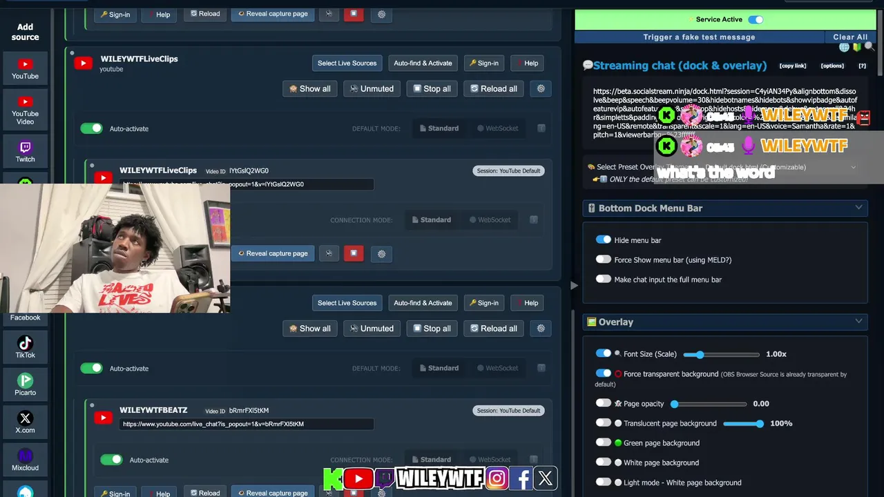884x497 pixels.
Task: Select WebSocket as first DEFAULT MODE
Action: tap(497, 128)
